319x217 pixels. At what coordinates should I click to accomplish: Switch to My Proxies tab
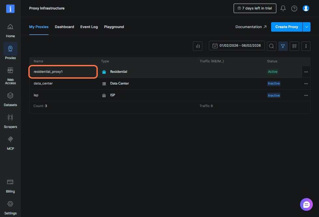[39, 27]
